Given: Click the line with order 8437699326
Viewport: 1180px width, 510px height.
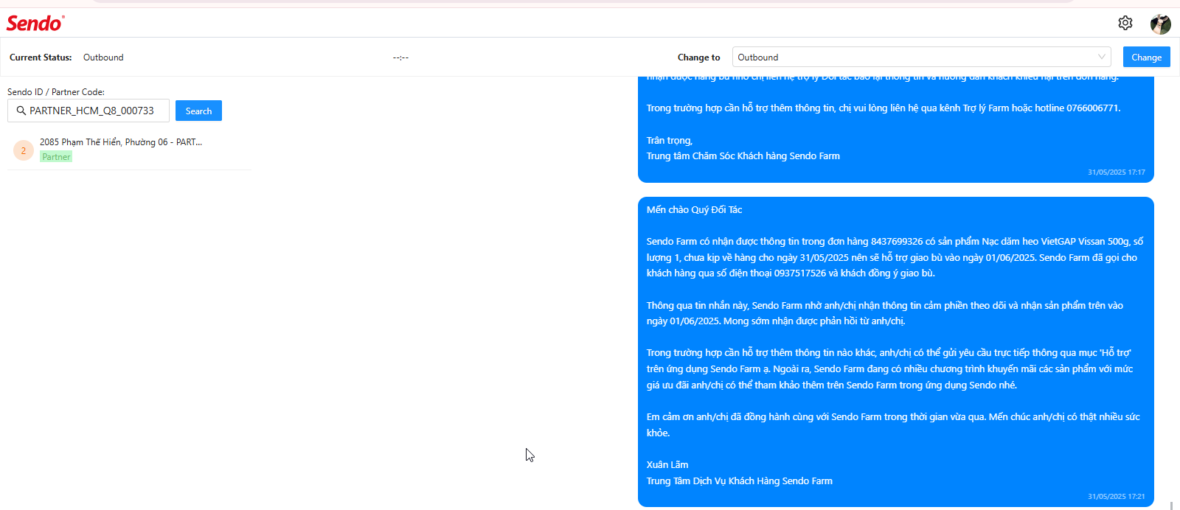Looking at the screenshot, I should (x=895, y=242).
